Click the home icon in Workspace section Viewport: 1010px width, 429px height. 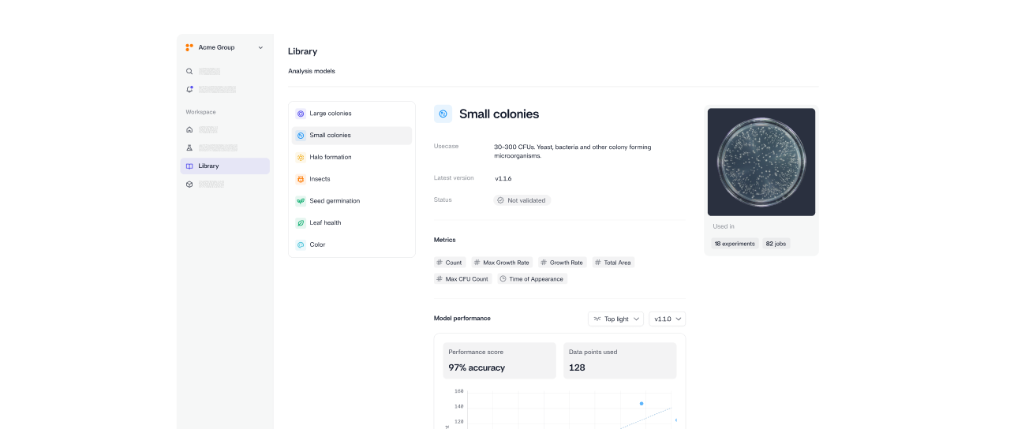point(189,129)
